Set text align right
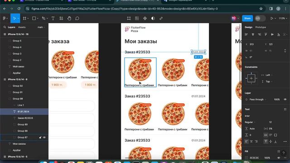The height and width of the screenshot is (163, 290). point(256,142)
